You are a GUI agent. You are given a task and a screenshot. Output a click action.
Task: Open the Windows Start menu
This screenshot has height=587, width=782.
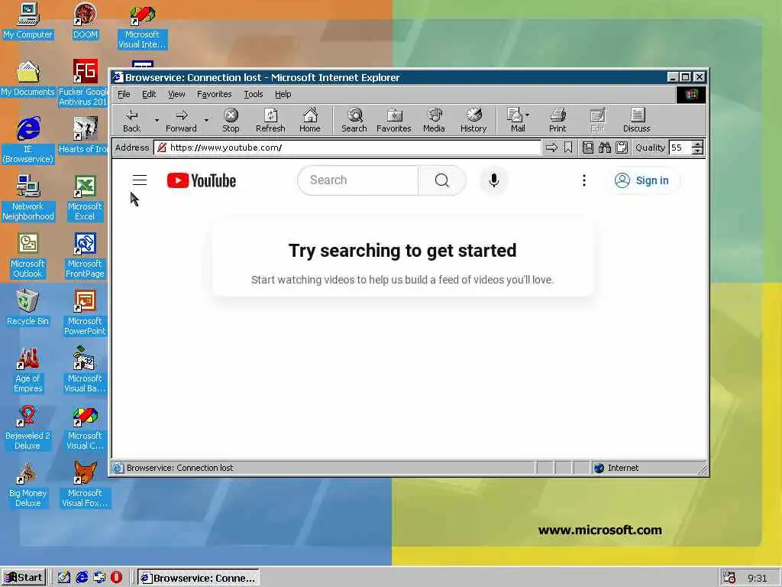pos(24,578)
